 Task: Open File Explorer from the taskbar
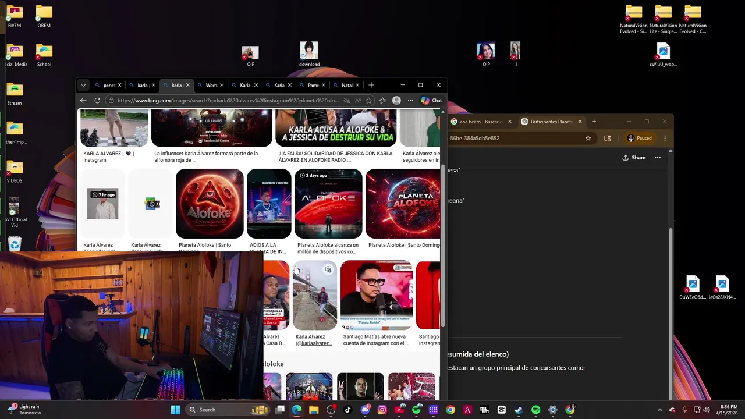point(314,410)
